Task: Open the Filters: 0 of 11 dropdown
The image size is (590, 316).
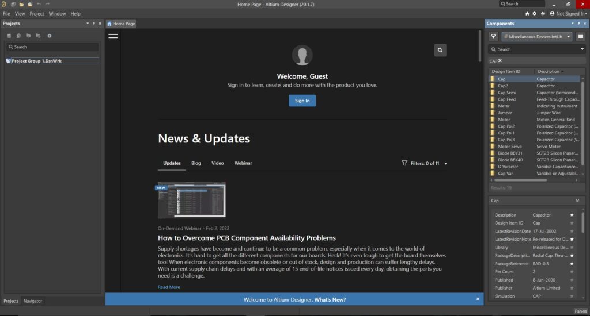Action: (x=425, y=163)
